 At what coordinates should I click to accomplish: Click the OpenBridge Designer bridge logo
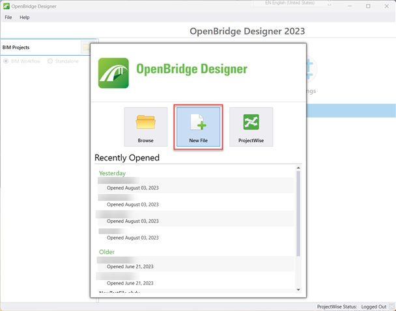(x=113, y=73)
